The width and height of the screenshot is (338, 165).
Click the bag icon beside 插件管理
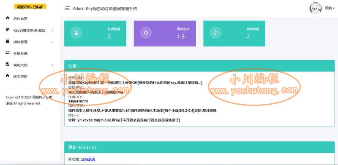tap(8, 41)
